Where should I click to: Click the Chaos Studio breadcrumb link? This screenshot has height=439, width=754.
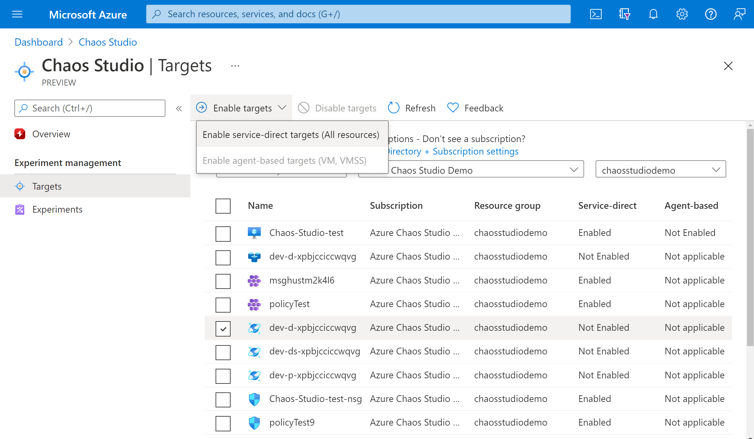tap(108, 42)
